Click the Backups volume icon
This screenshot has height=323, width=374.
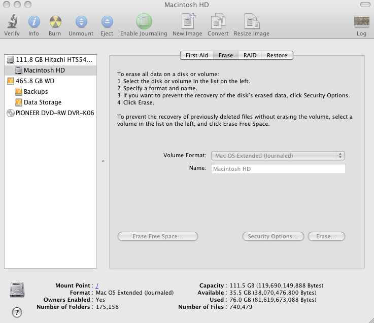tap(19, 92)
